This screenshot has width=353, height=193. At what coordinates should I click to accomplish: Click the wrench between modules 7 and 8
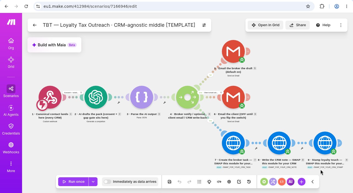[x=256, y=148]
